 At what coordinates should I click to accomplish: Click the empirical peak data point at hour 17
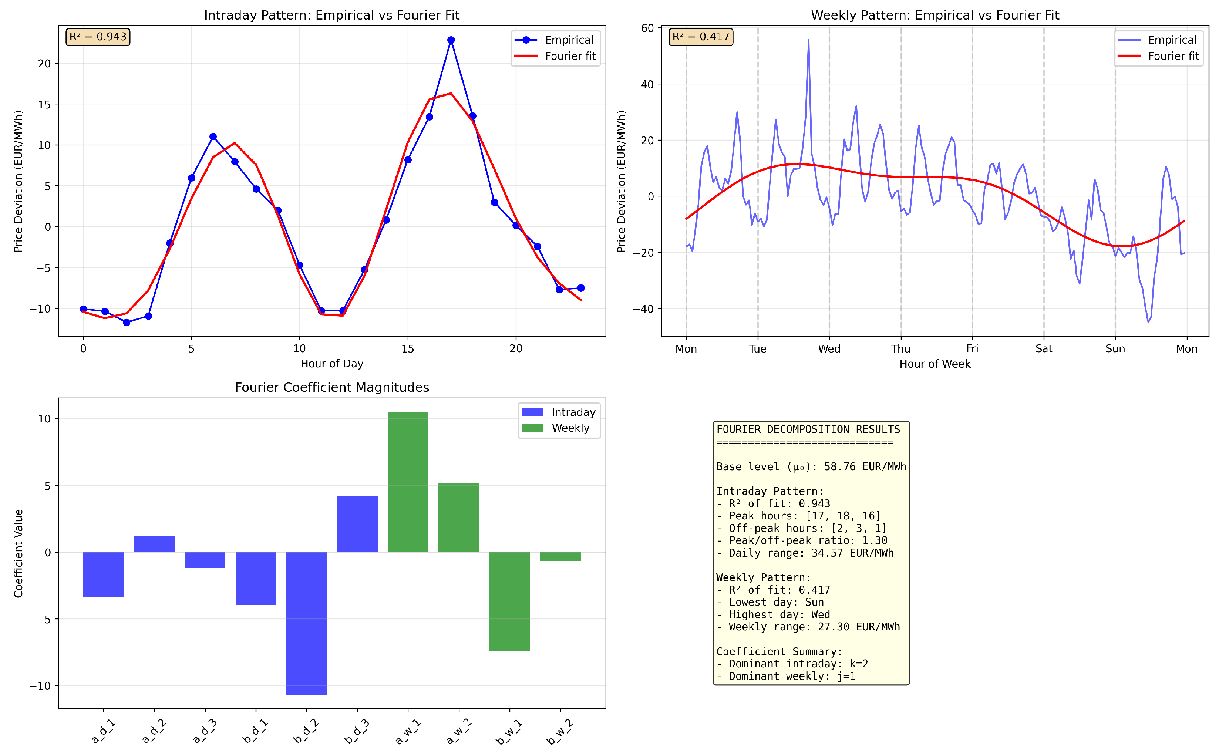coord(451,40)
